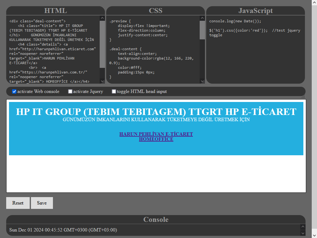Click the CSS editor scroll-down arrow
The image size is (317, 238).
(x=202, y=81)
